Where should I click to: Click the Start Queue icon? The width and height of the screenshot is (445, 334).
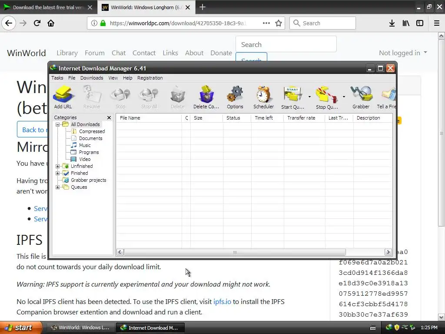292,97
